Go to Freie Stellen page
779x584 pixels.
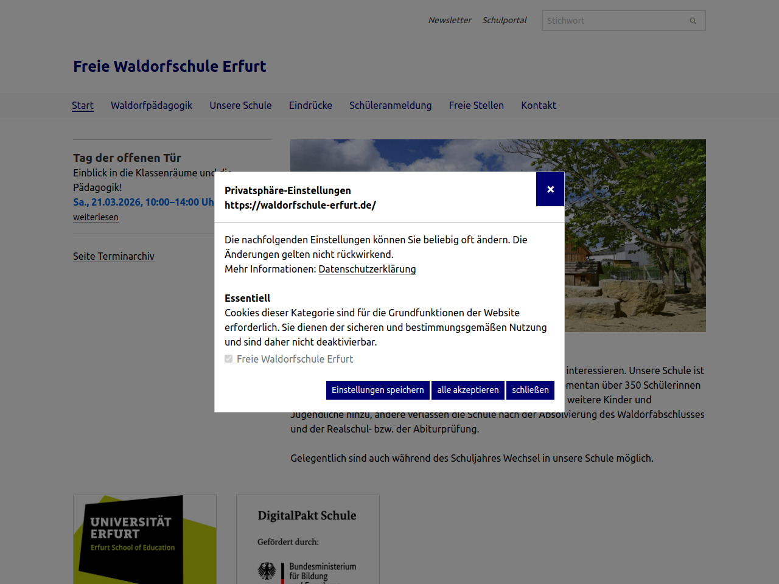[476, 105]
